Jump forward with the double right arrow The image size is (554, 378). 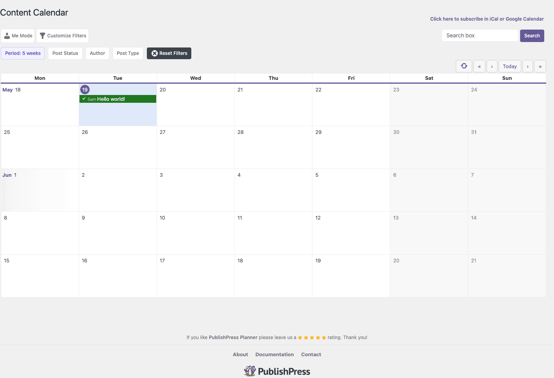point(540,66)
